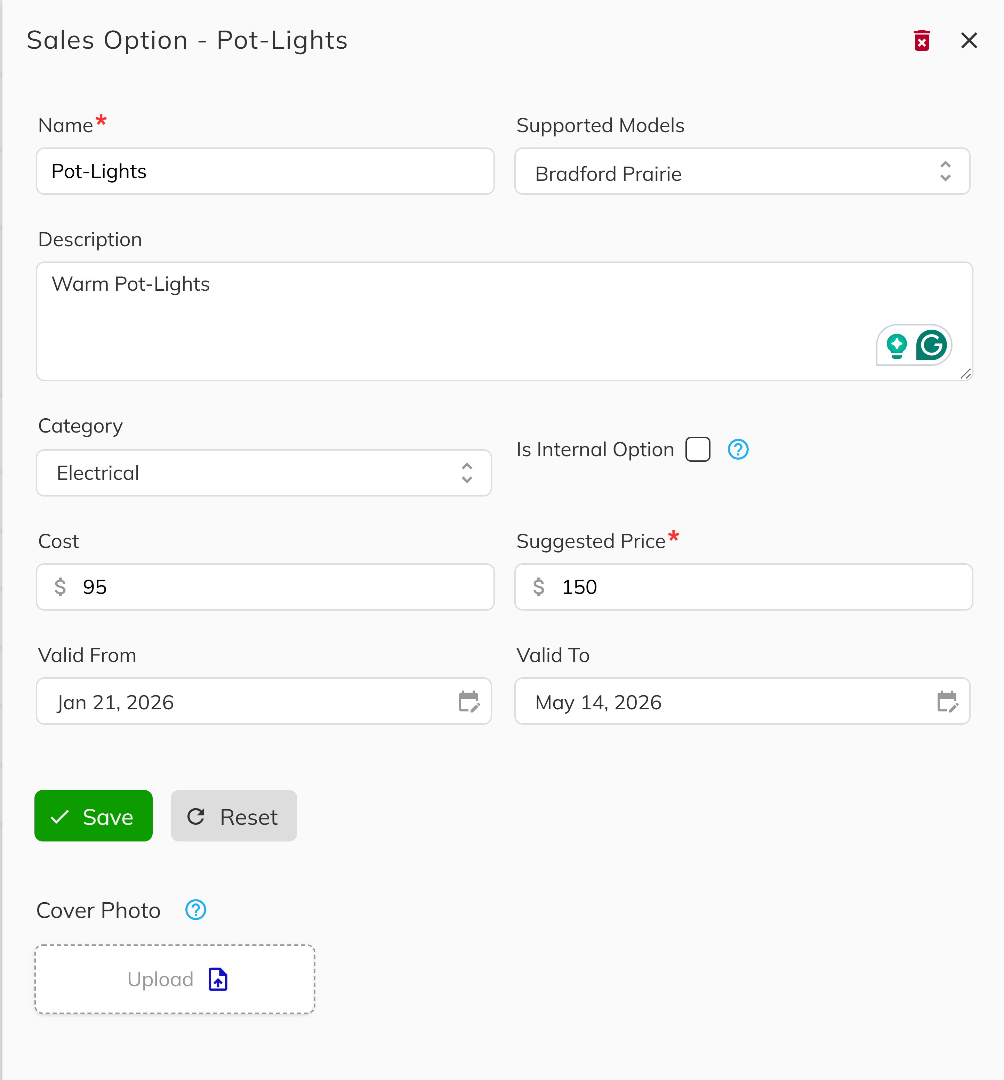Click the Cover Photo Upload area
The image size is (1004, 1080).
(x=175, y=980)
